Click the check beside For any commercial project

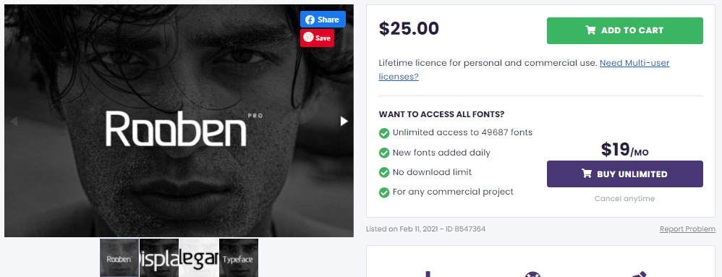pos(384,192)
